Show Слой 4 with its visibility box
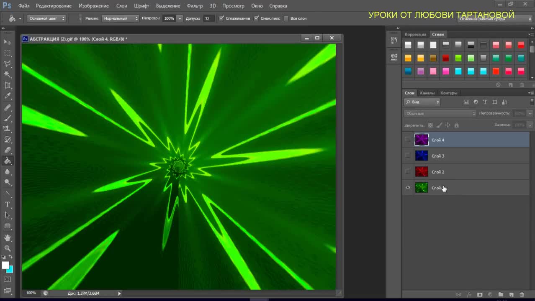 tap(408, 140)
